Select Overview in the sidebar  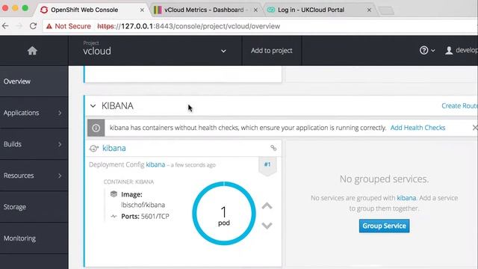point(34,81)
